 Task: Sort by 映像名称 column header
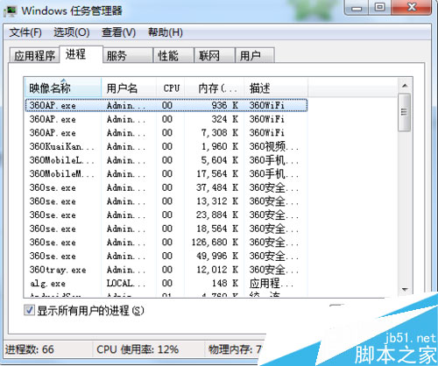tap(62, 88)
